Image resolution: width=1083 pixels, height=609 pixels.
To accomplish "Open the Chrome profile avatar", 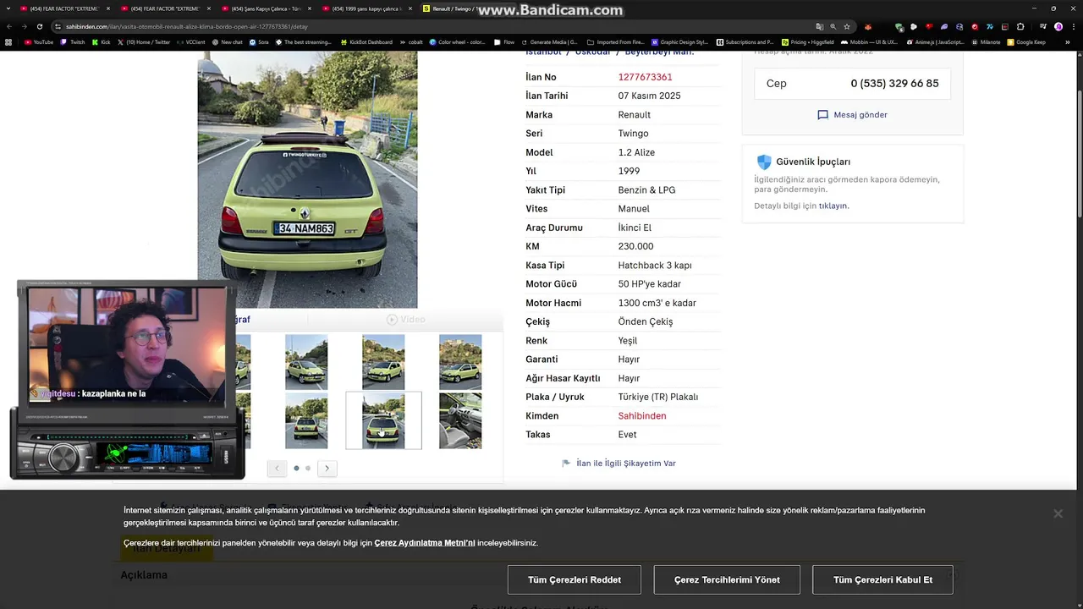I will pyautogui.click(x=1058, y=26).
